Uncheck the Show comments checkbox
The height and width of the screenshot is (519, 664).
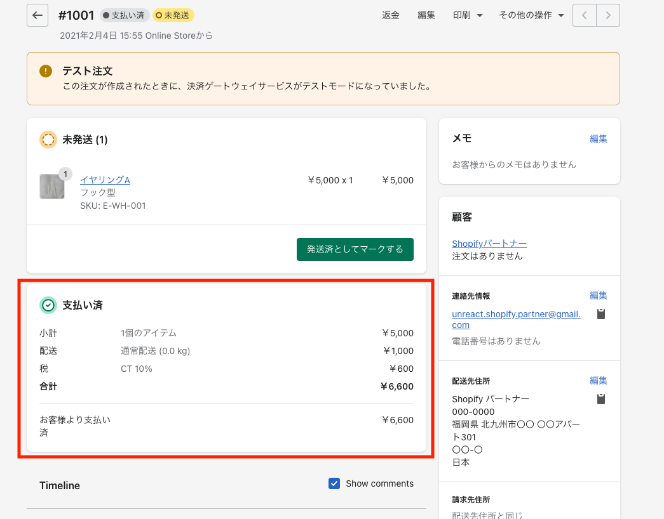(x=334, y=483)
